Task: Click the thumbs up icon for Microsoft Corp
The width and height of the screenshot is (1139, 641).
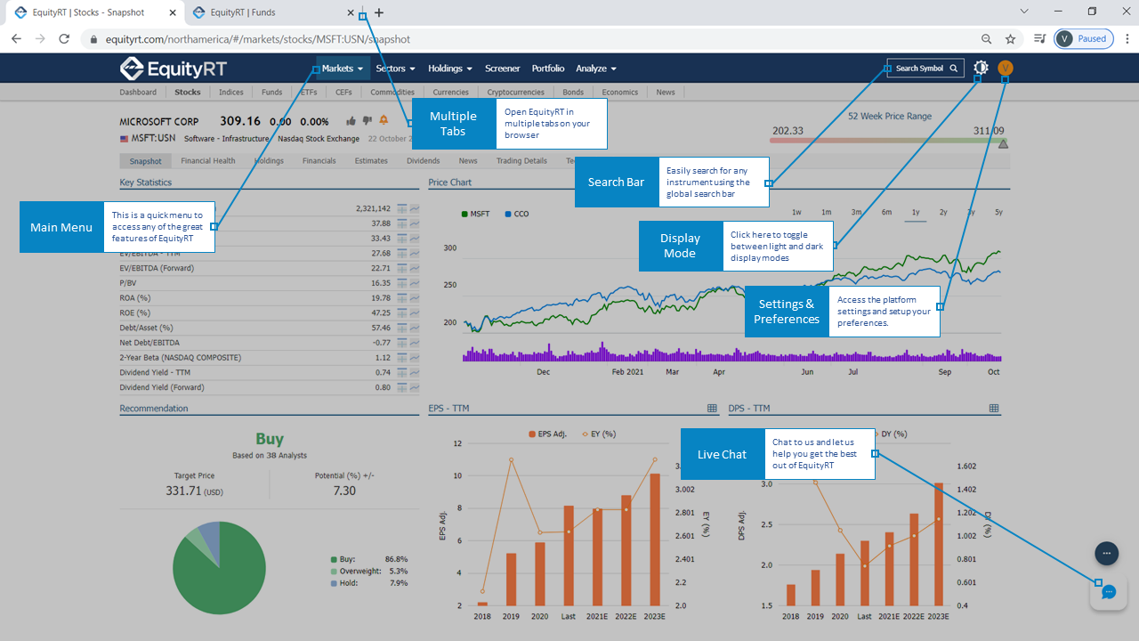Action: pos(351,120)
